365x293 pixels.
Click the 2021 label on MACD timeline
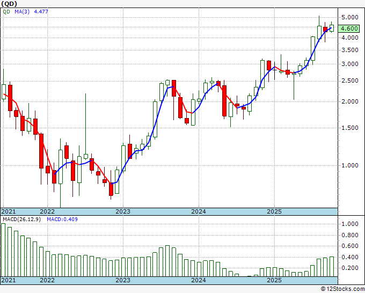9,280
